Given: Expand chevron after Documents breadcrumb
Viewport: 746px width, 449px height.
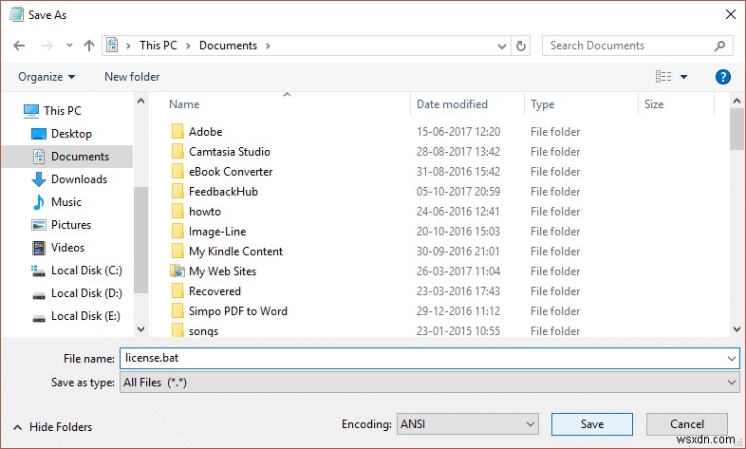Looking at the screenshot, I should 268,47.
